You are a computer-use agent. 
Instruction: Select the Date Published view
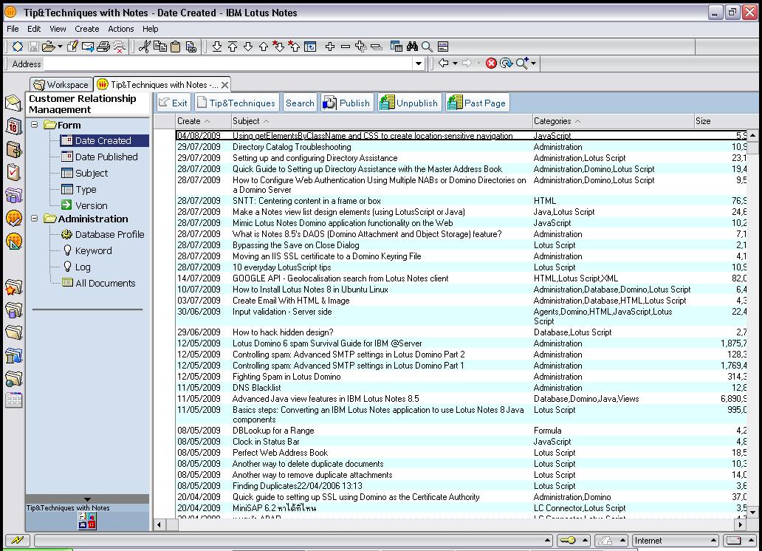[x=100, y=157]
